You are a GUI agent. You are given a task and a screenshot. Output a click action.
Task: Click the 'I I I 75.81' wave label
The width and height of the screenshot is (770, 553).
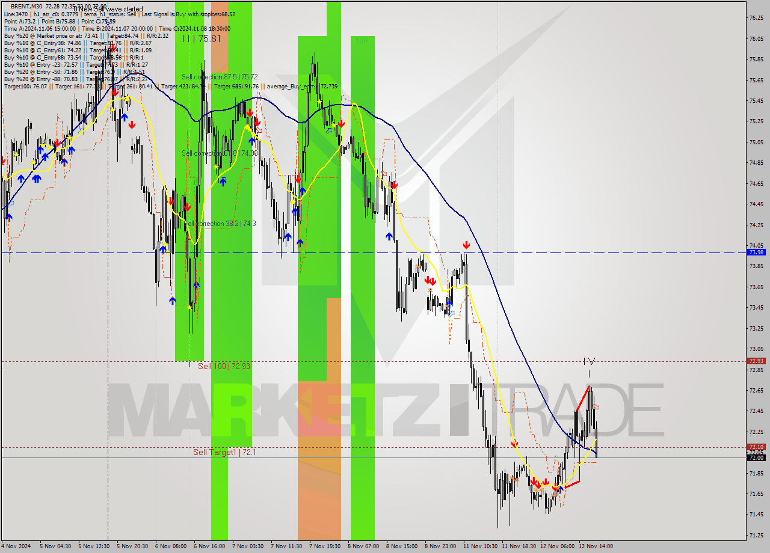202,38
